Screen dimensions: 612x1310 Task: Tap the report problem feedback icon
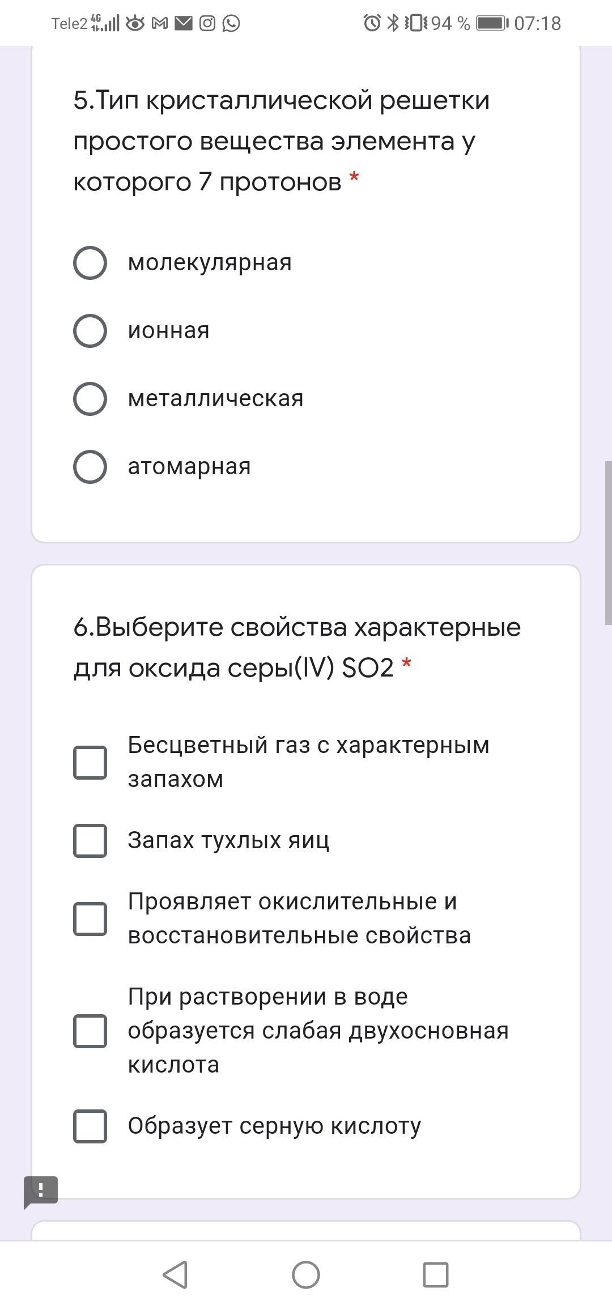[x=40, y=1190]
